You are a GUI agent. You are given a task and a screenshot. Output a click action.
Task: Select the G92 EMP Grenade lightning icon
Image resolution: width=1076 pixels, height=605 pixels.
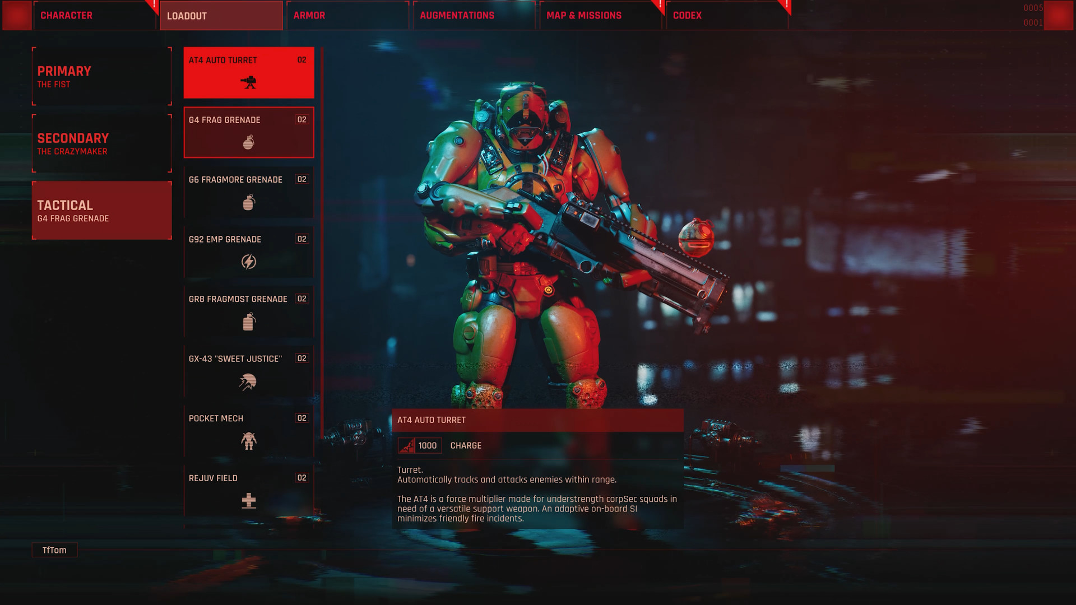249,262
